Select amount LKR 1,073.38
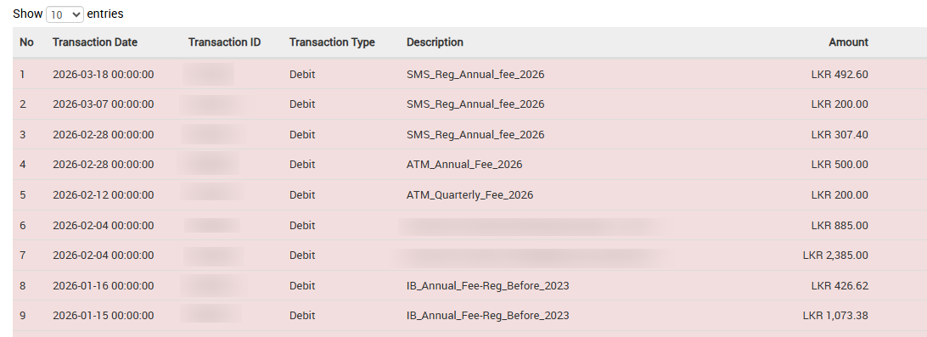 [x=835, y=315]
